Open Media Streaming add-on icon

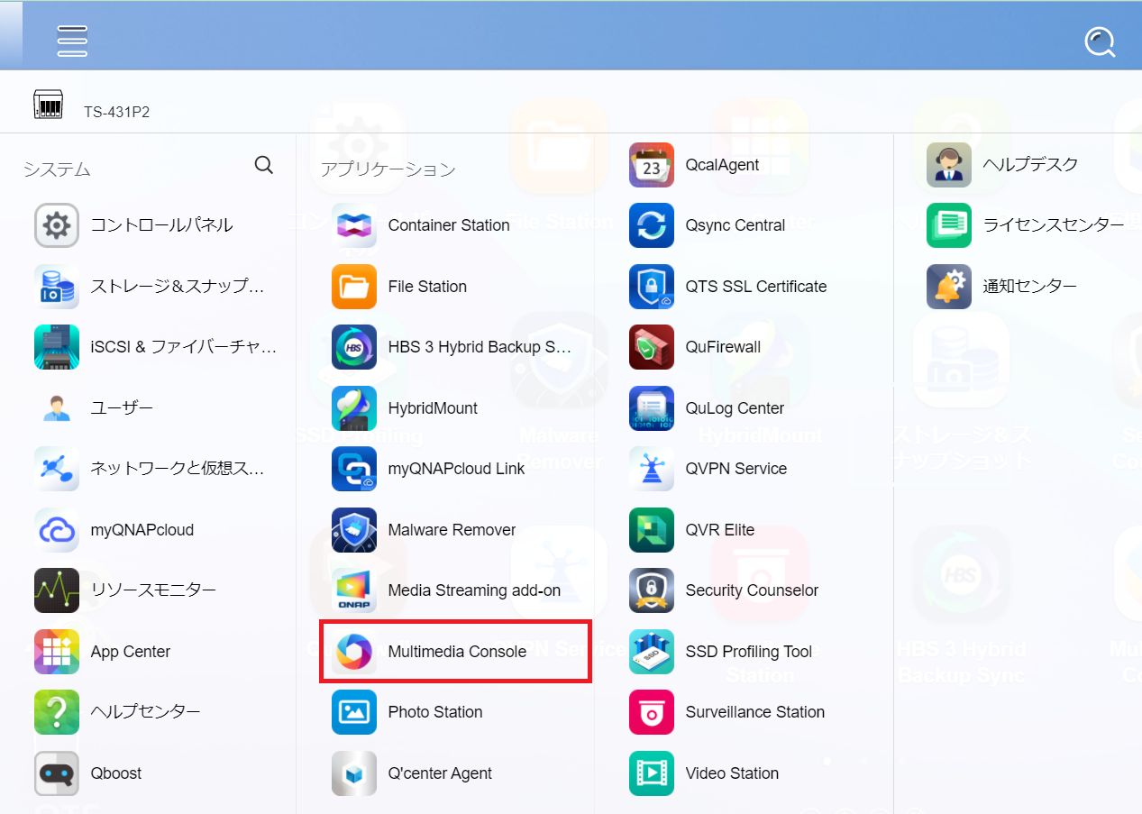pos(354,590)
